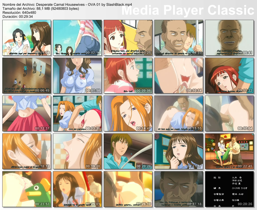
Task: Select the thumbnail marked 00:25:01
Action: [x=77, y=189]
